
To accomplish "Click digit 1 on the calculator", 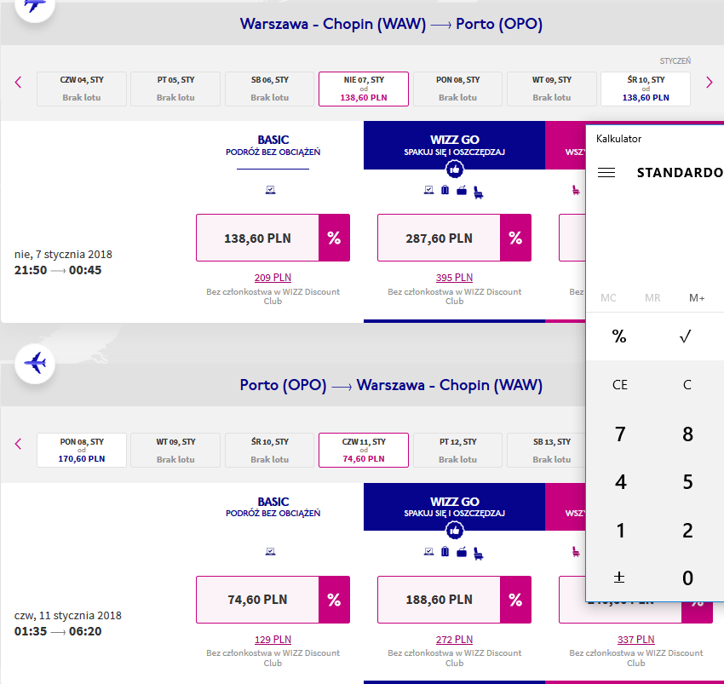I will tap(620, 530).
